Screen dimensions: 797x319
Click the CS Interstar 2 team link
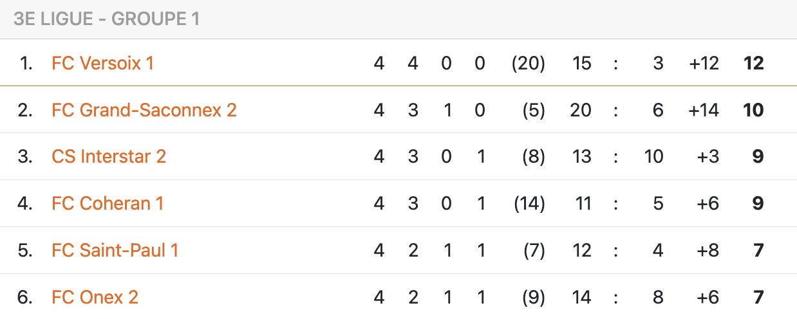pyautogui.click(x=109, y=156)
